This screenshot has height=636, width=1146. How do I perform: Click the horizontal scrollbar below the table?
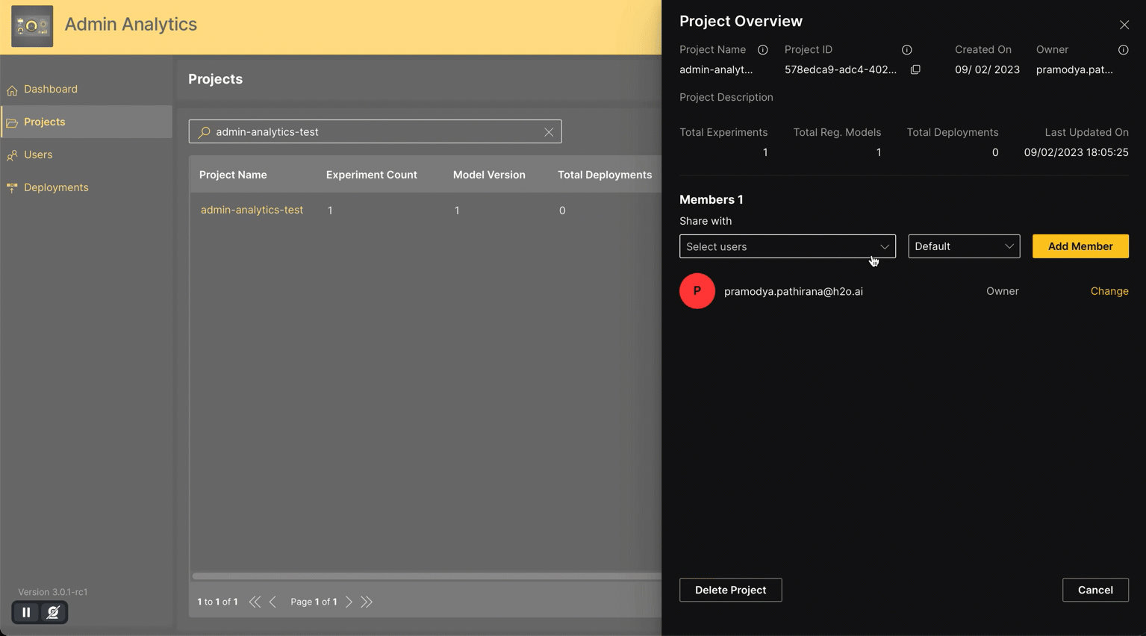tap(426, 576)
